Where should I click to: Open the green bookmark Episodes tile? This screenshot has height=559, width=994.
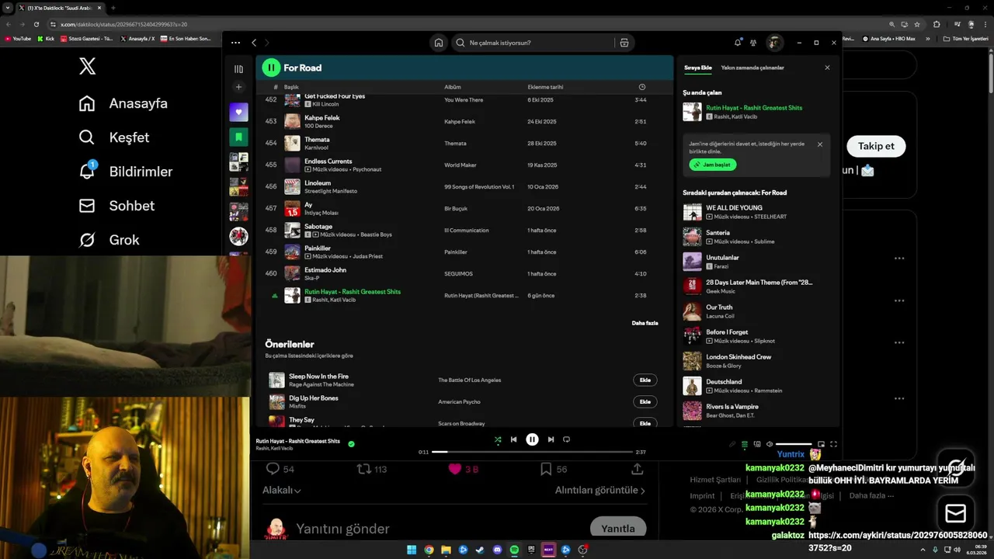click(x=238, y=137)
